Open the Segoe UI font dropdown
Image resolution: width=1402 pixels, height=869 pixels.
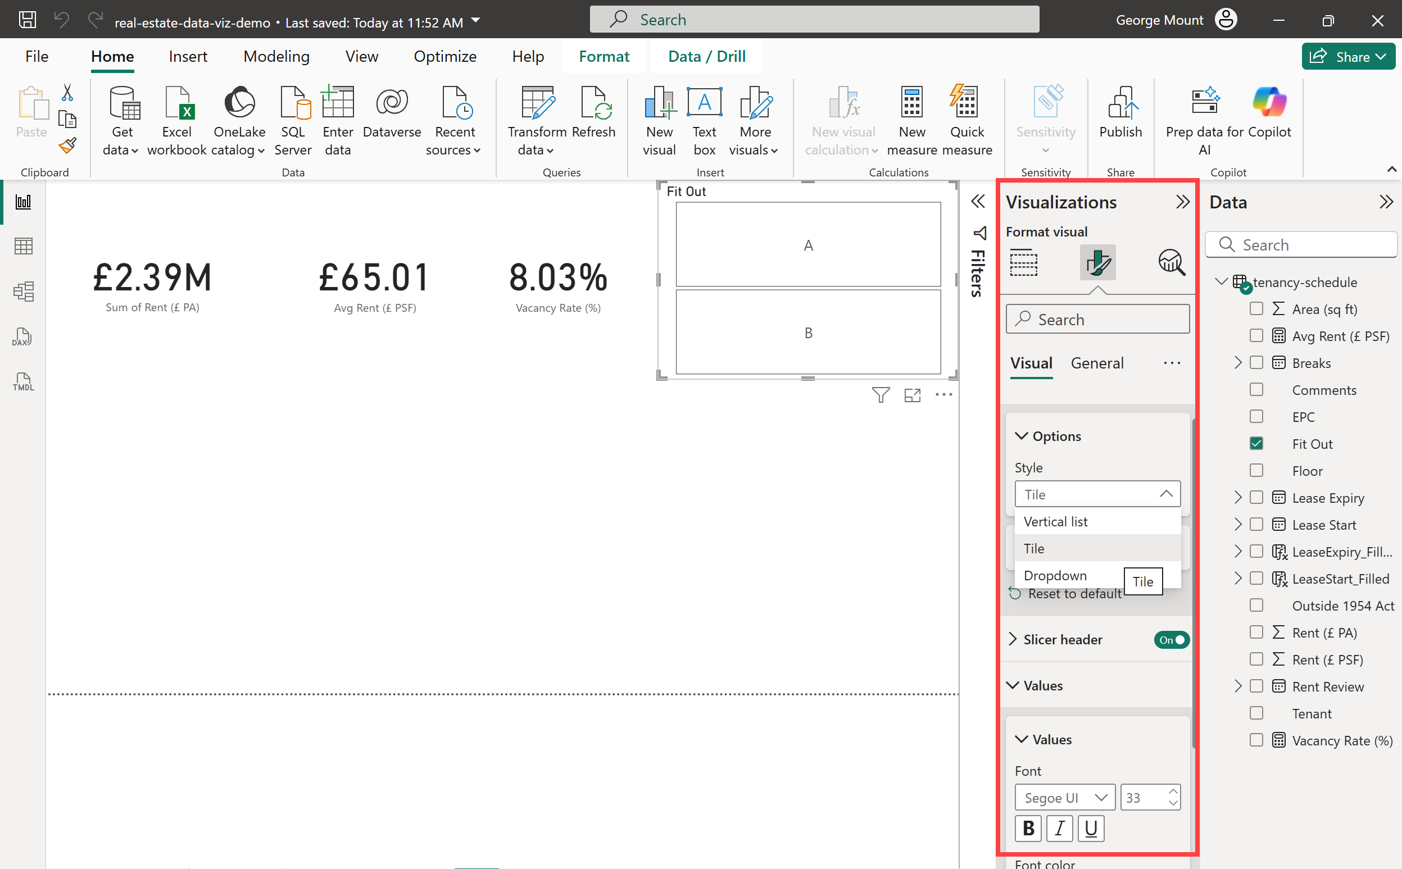(1065, 798)
